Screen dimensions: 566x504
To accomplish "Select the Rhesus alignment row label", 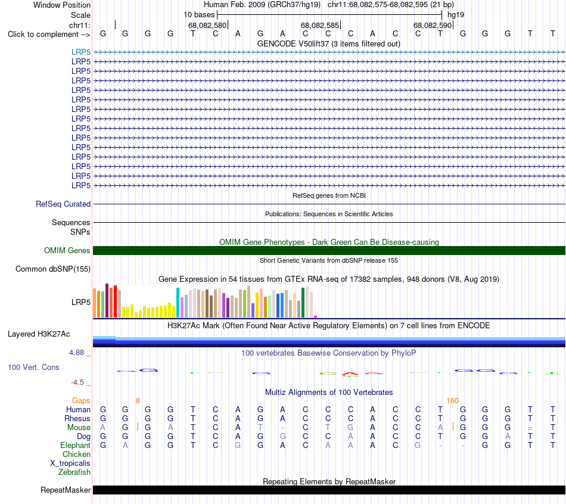I will pyautogui.click(x=77, y=418).
